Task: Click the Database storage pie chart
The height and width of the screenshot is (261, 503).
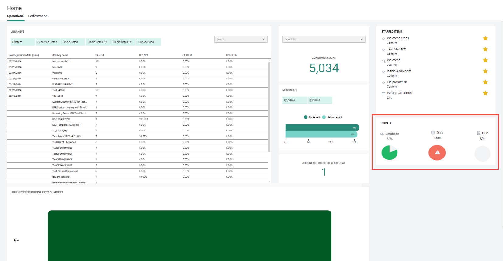Action: pos(389,153)
